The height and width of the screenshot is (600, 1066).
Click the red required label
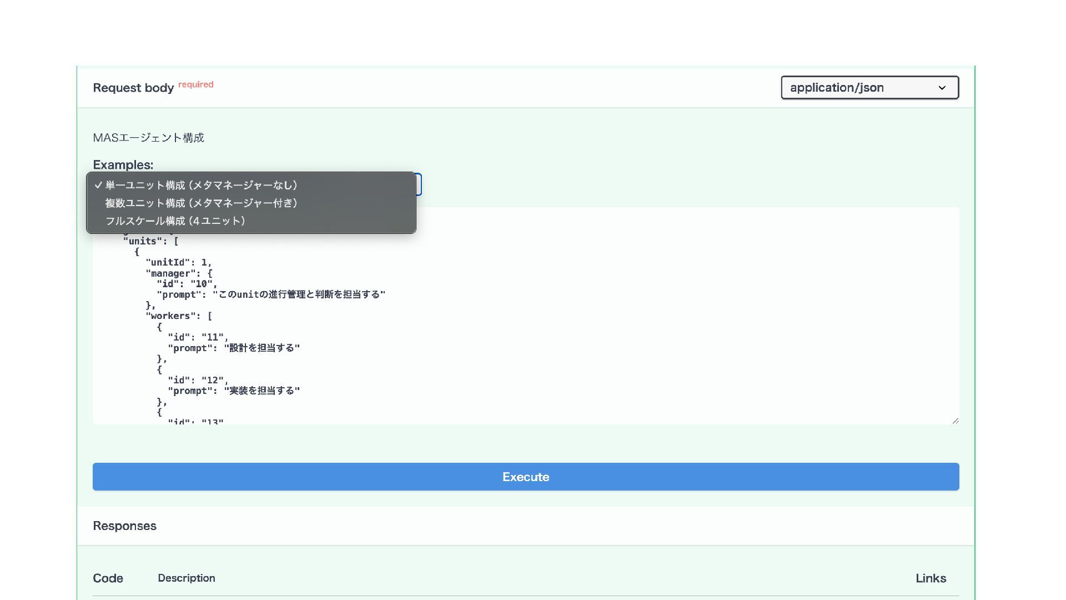pyautogui.click(x=195, y=84)
